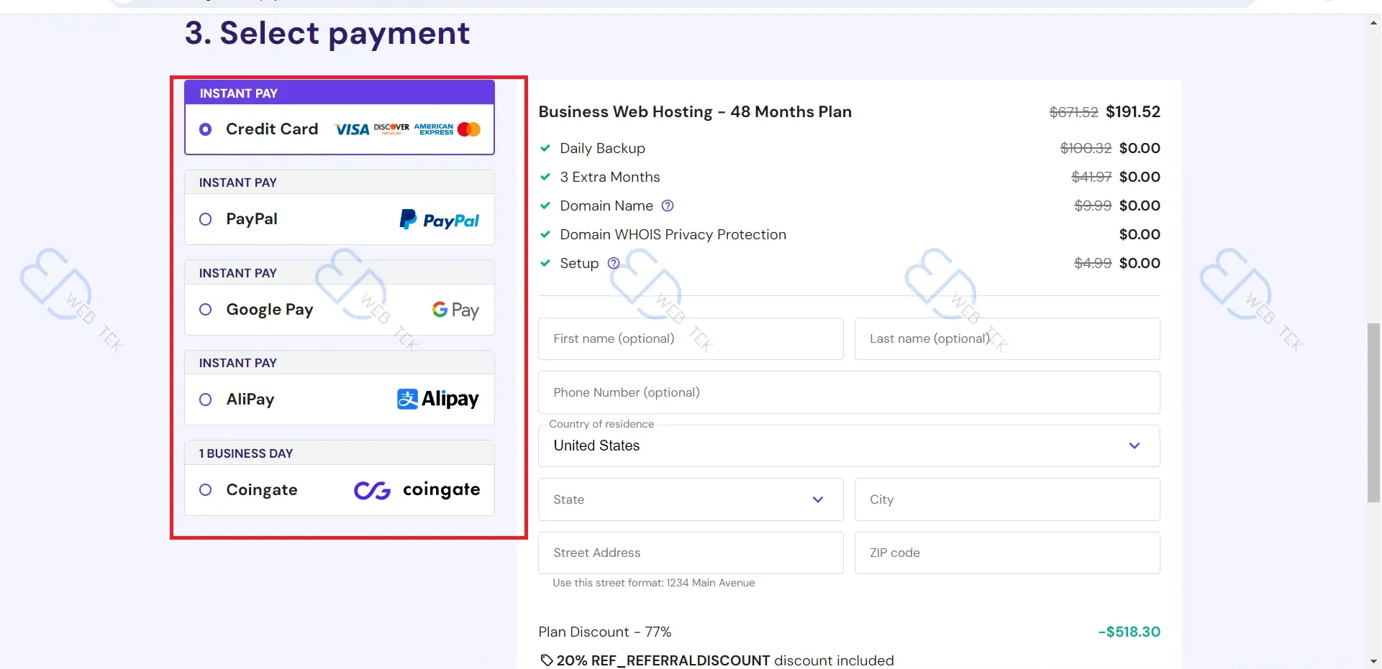
Task: Click the United States dropdown chevron
Action: click(1135, 446)
